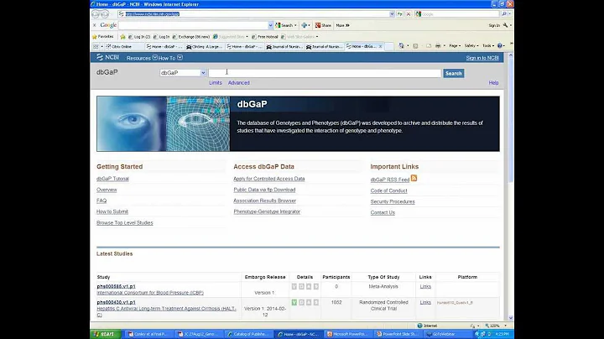
Task: Click in the dbGaP search text field
Action: [325, 73]
